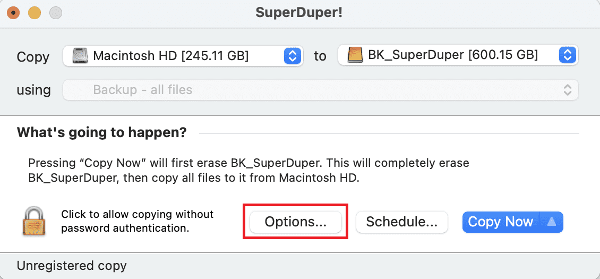Click the orange BK_SuperDuper external drive icon
This screenshot has width=600, height=279.
point(355,56)
